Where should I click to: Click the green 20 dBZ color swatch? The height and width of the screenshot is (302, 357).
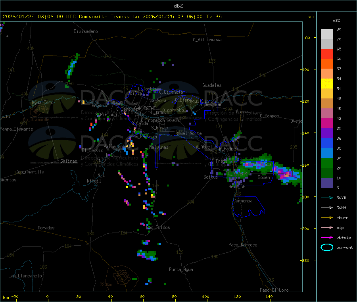[327, 163]
